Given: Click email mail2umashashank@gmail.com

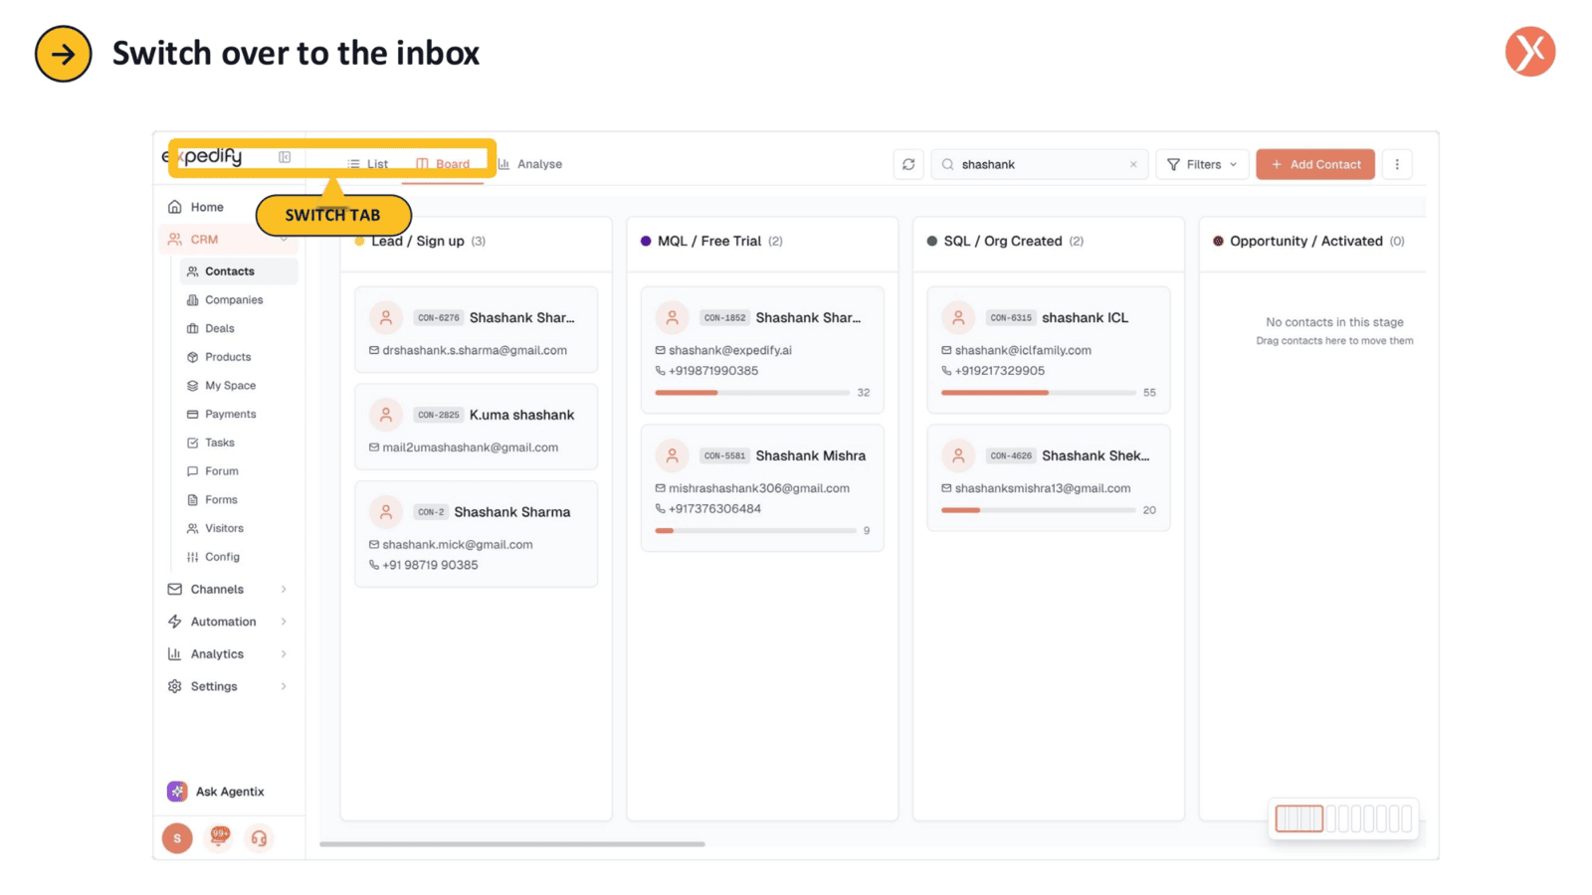Looking at the screenshot, I should tap(470, 447).
